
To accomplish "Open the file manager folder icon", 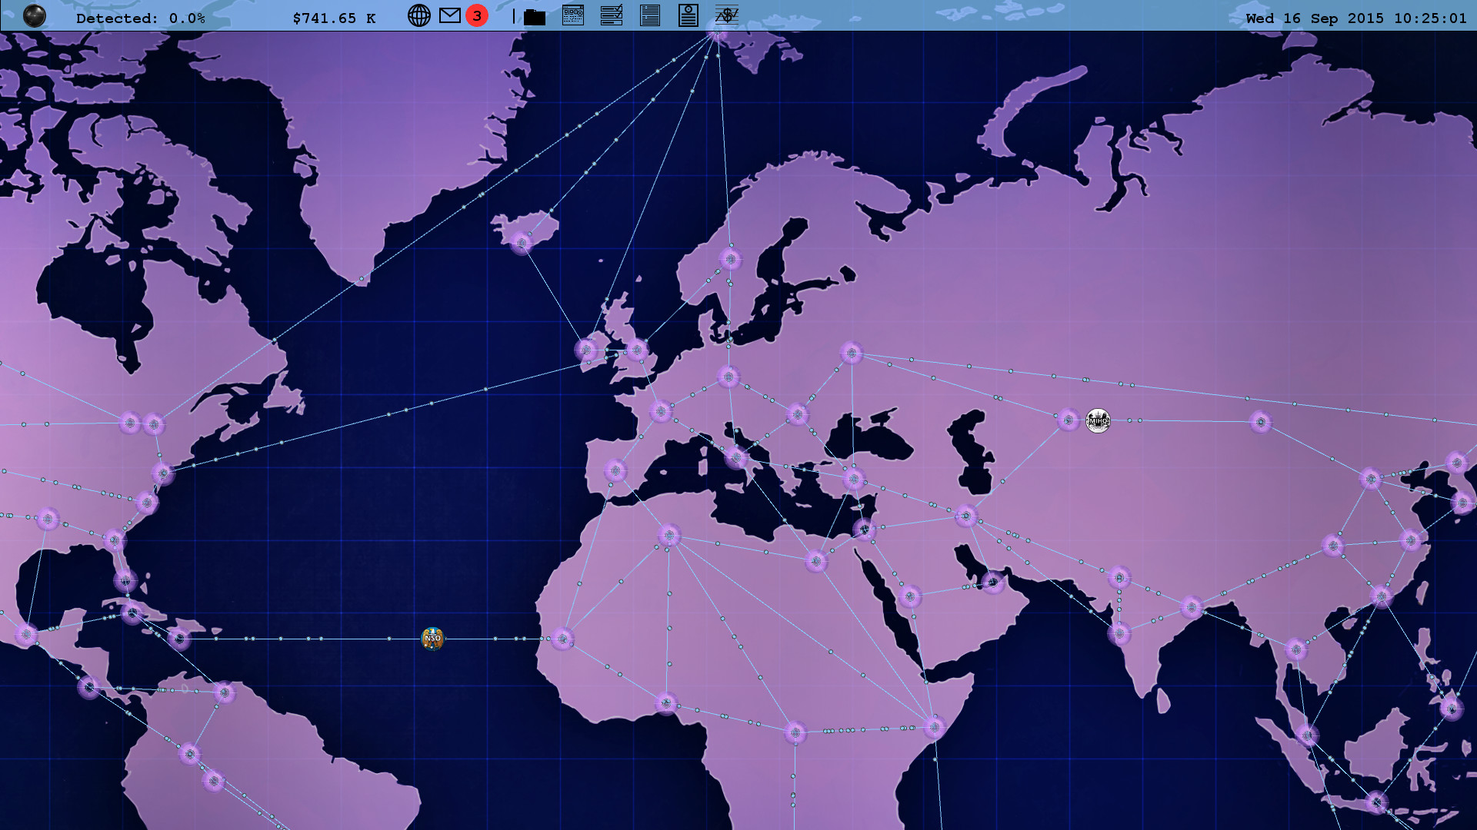I will click(x=535, y=15).
